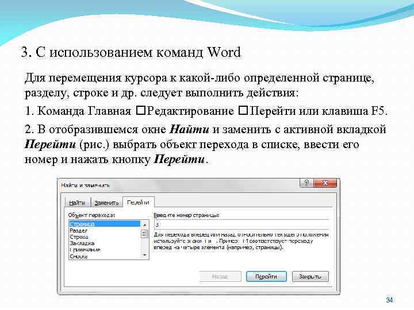Close the Найти и заменить dialog

[x=325, y=183]
